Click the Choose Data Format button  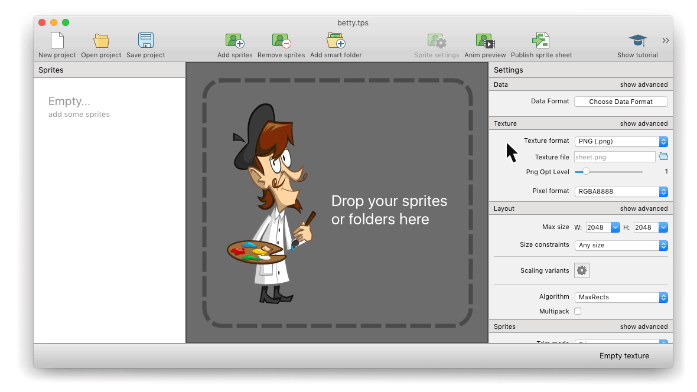pyautogui.click(x=621, y=101)
